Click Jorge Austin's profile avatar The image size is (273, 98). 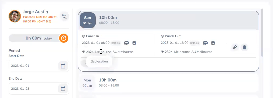coord(15,16)
